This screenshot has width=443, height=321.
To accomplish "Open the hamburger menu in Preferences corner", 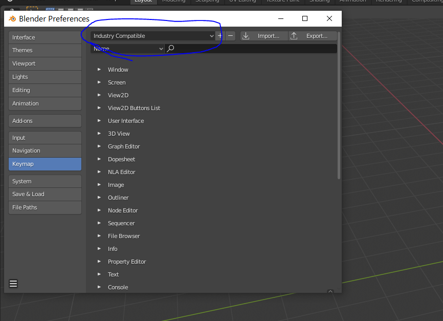I will (x=13, y=283).
